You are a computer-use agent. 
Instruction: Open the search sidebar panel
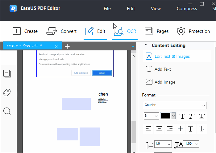click(x=7, y=111)
